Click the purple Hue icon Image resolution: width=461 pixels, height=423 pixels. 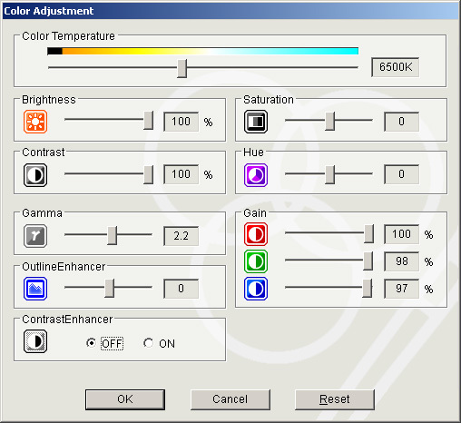coord(256,175)
